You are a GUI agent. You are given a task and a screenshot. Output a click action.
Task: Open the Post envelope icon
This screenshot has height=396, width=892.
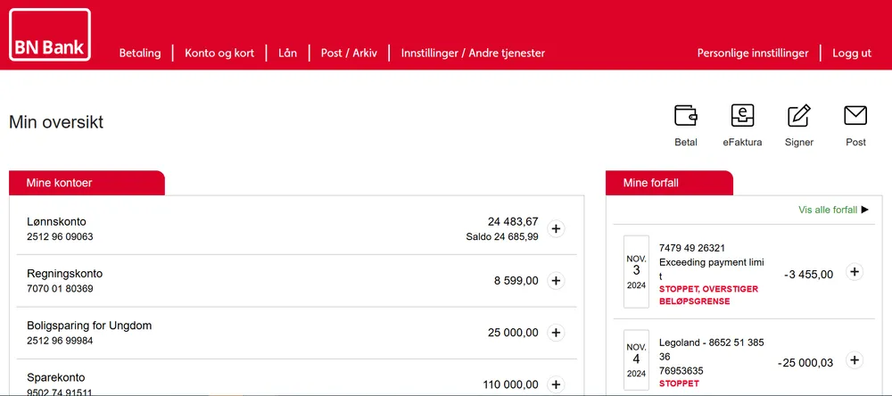click(x=855, y=116)
